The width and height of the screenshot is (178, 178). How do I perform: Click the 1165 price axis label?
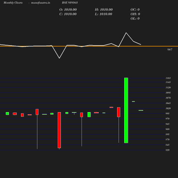coord(168,78)
